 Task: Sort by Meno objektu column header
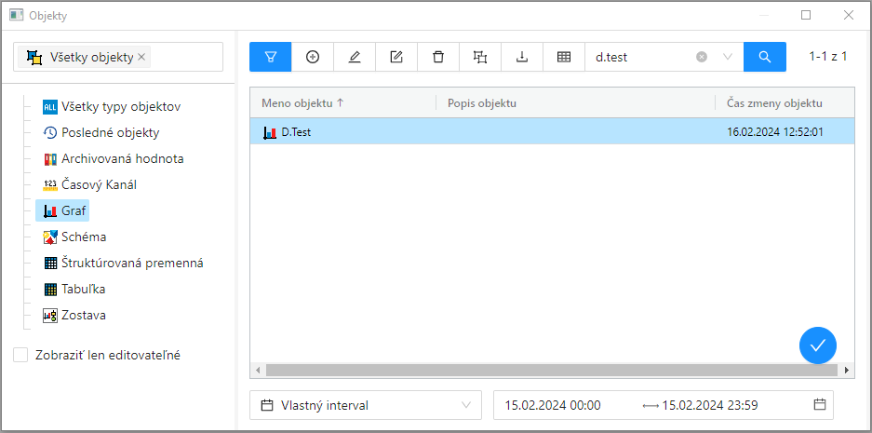[x=302, y=102]
